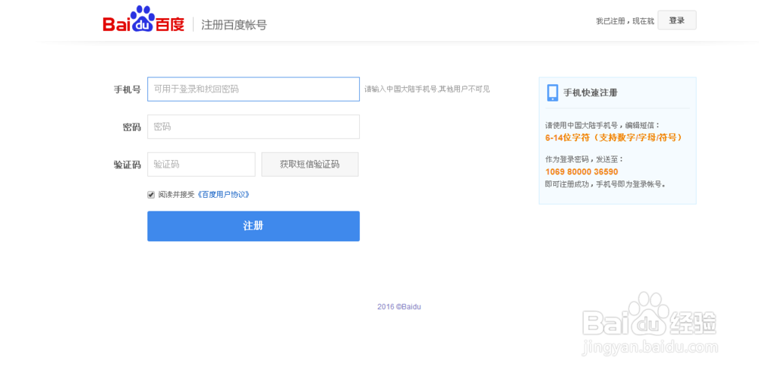
Task: Click the 手机快速注册 heading
Action: [590, 92]
